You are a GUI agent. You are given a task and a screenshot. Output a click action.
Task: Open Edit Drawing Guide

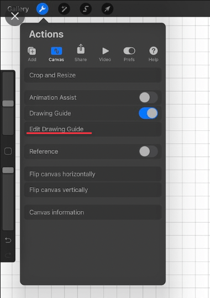(93, 129)
